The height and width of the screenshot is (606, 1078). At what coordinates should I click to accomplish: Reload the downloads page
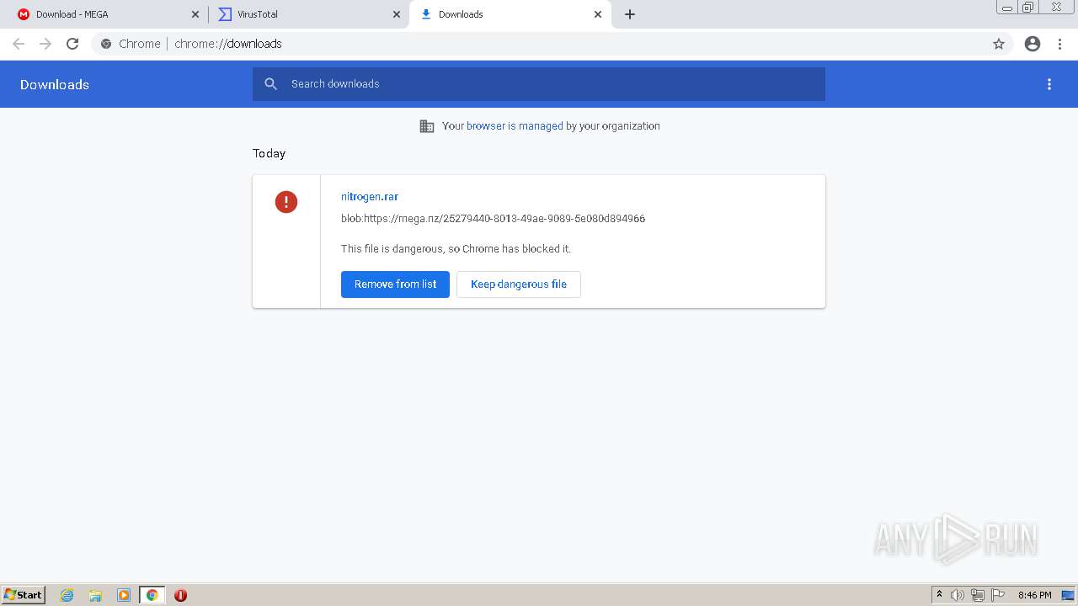click(72, 44)
